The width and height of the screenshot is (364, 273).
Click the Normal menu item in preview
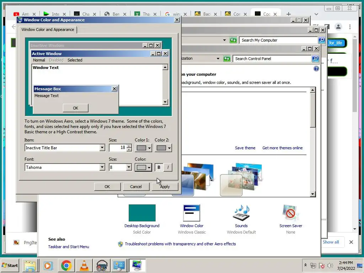(x=39, y=60)
